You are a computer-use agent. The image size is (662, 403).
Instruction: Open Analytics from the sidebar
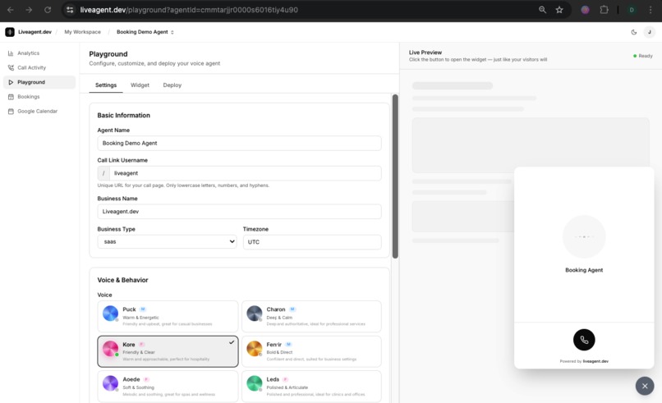[x=39, y=53]
